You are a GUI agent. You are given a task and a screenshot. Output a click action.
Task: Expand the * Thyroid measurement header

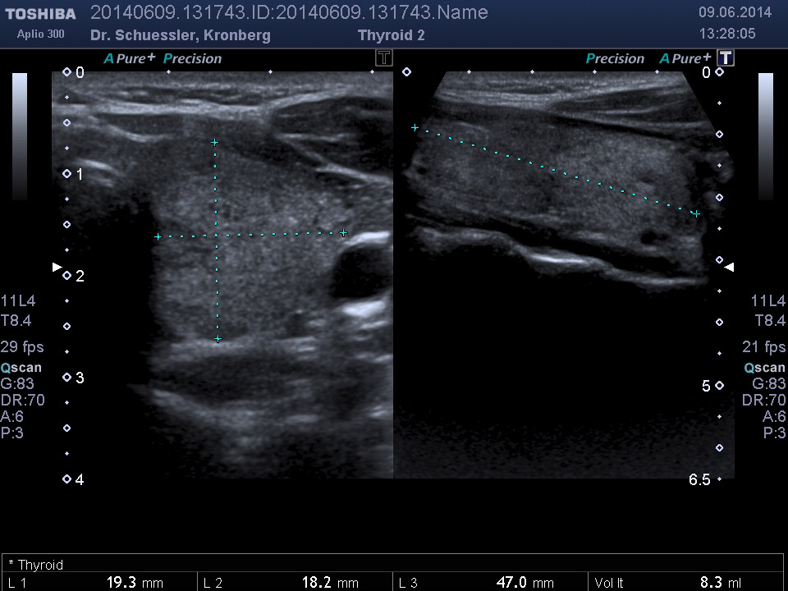[35, 565]
